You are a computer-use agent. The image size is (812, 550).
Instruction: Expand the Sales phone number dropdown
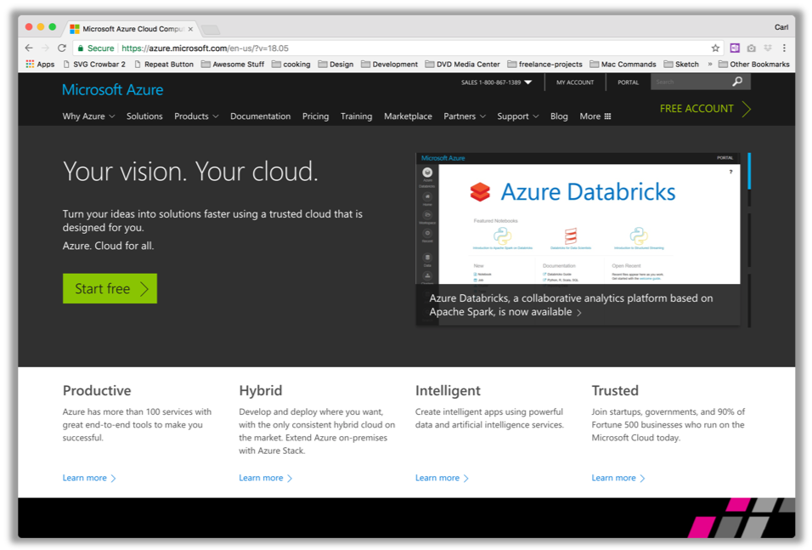(496, 82)
